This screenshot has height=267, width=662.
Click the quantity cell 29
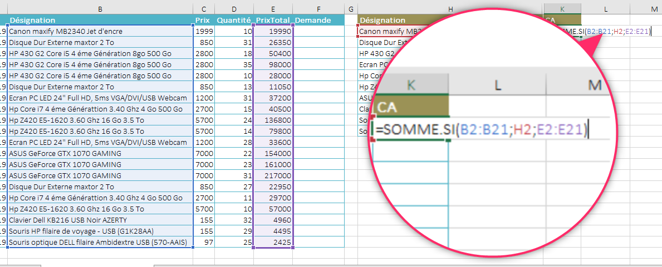234,231
